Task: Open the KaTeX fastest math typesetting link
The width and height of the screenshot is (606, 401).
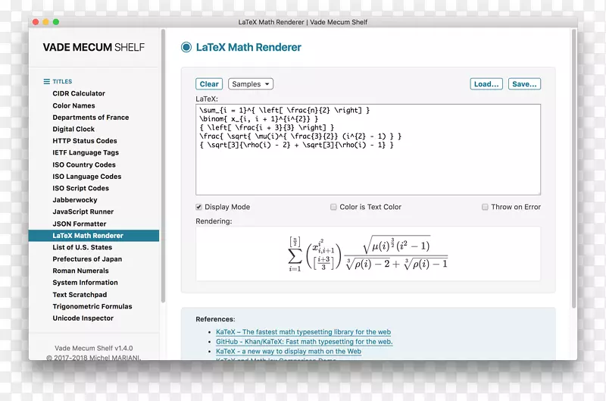Action: pyautogui.click(x=303, y=332)
